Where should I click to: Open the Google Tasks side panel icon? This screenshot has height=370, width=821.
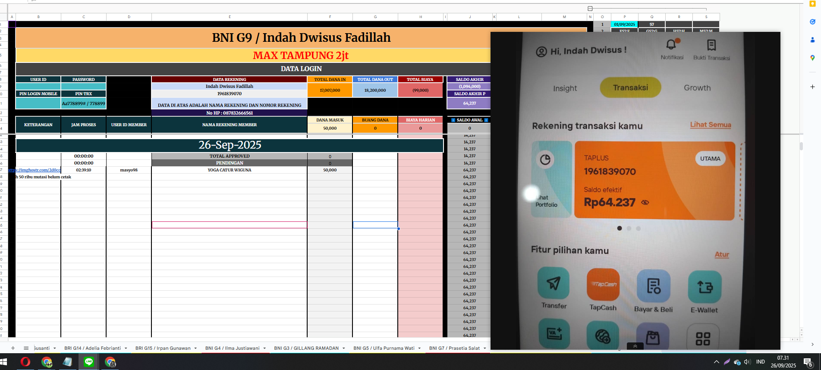pos(812,22)
